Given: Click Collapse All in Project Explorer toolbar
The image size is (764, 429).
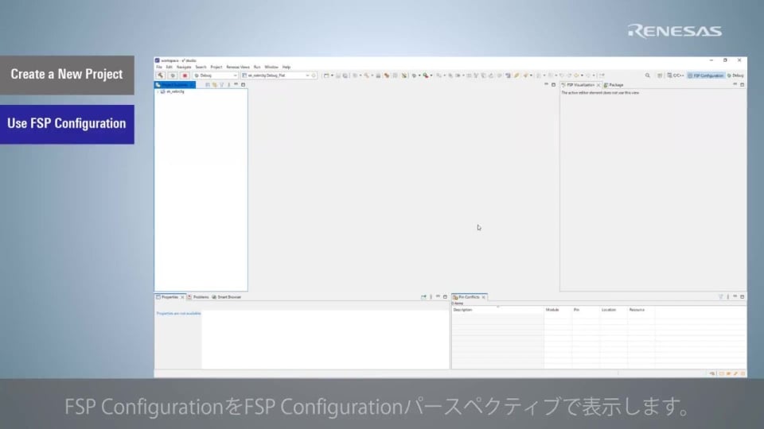Looking at the screenshot, I should (208, 85).
